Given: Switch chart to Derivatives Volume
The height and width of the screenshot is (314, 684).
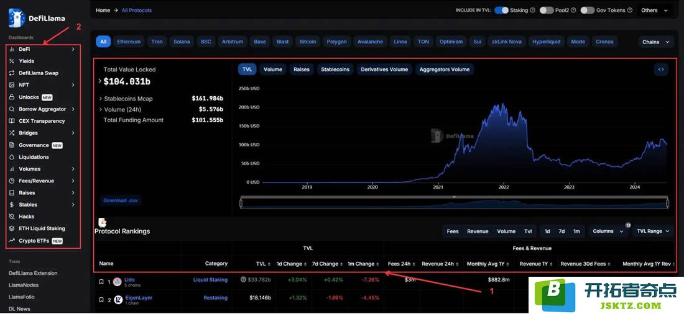Looking at the screenshot, I should [x=384, y=70].
